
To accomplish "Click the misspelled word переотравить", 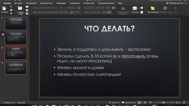I will pos(133,56).
